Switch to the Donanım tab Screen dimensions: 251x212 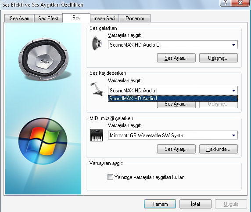[x=135, y=18]
